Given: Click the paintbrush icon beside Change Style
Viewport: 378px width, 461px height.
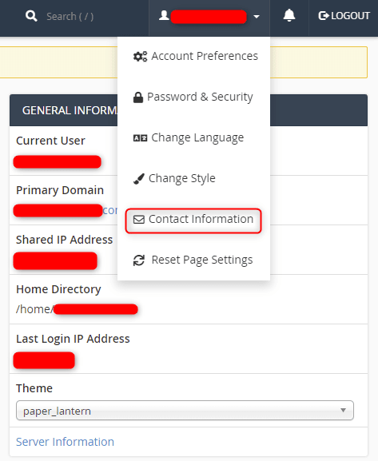Looking at the screenshot, I should tap(139, 179).
